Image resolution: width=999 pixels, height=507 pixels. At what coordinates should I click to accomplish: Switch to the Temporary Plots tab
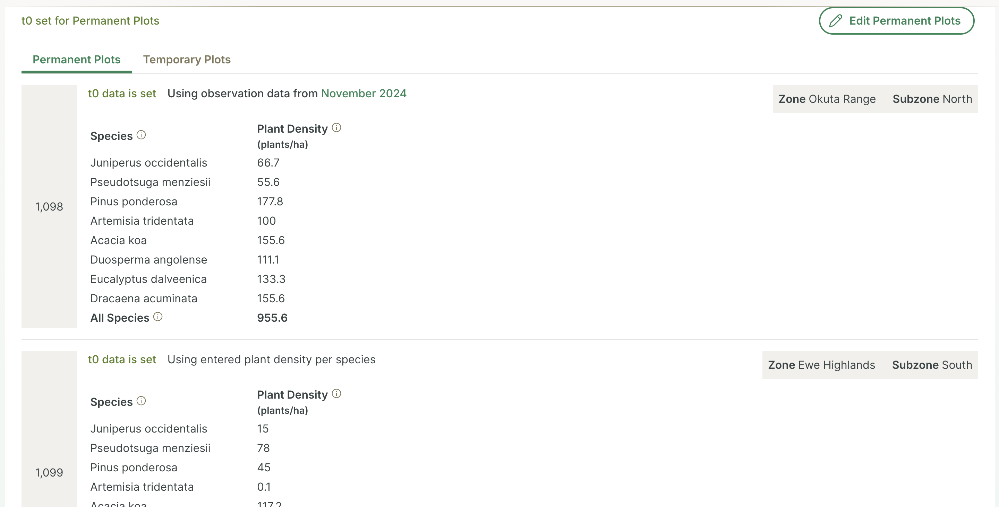pos(187,60)
